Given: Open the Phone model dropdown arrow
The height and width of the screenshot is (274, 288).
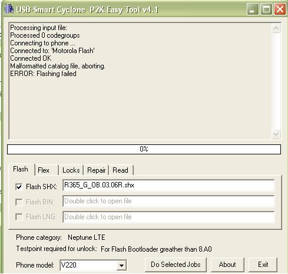Looking at the screenshot, I should click(x=121, y=265).
